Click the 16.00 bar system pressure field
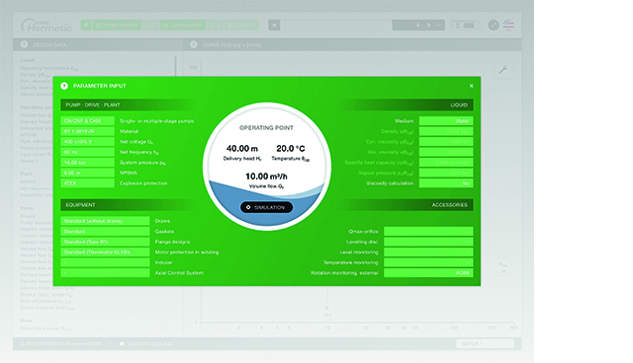This screenshot has width=633, height=363. coord(87,163)
